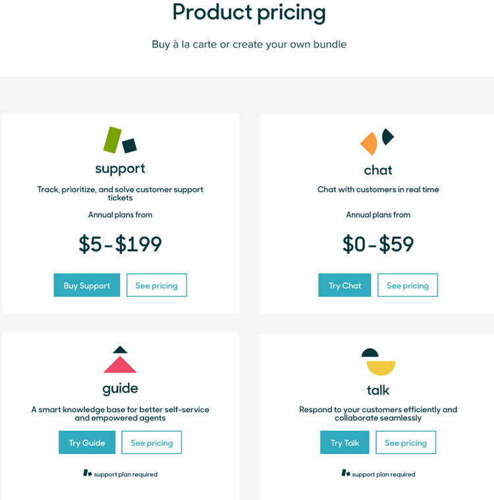Click the chat product name heading

pos(378,170)
